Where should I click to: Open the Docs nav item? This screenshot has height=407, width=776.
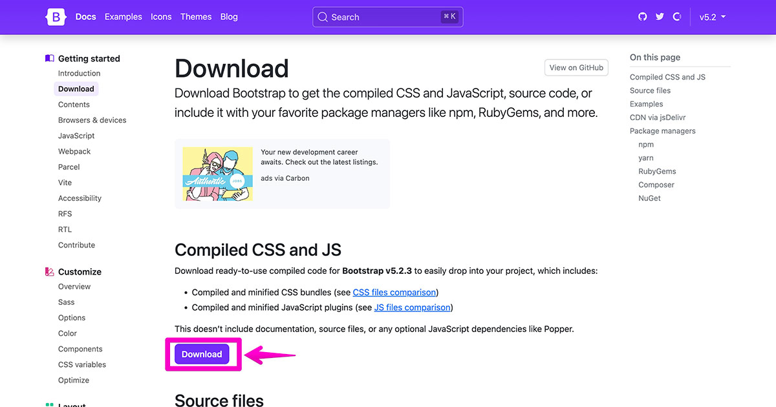click(x=86, y=17)
